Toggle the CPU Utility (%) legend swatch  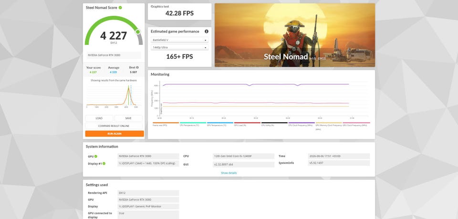coord(274,123)
